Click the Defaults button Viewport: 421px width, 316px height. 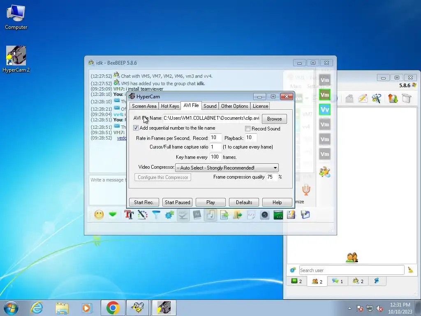point(244,202)
